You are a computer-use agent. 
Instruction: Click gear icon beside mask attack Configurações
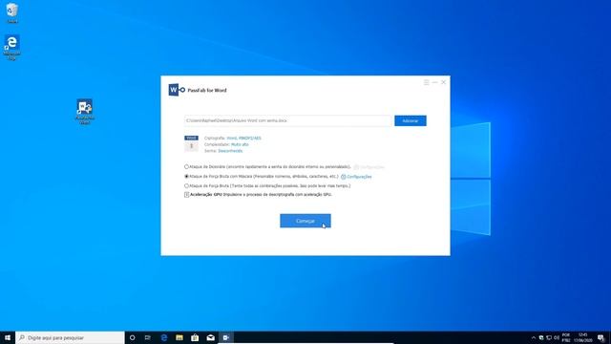pyautogui.click(x=344, y=177)
